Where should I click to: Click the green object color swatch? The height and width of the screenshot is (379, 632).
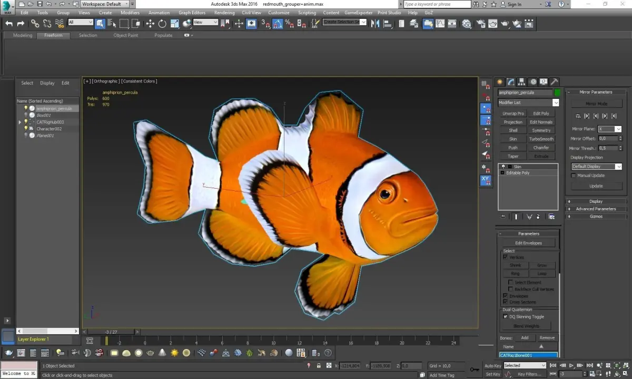click(557, 93)
